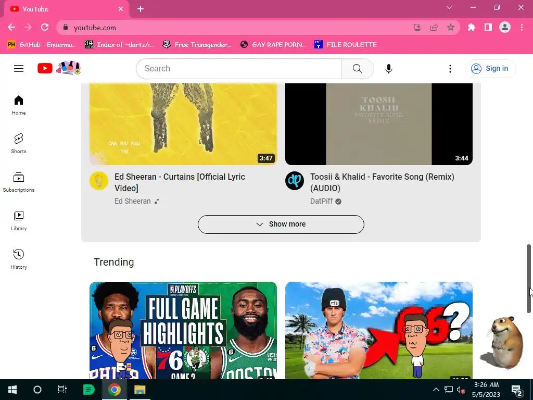
Task: Open Subscriptions in the sidebar
Action: 19,182
